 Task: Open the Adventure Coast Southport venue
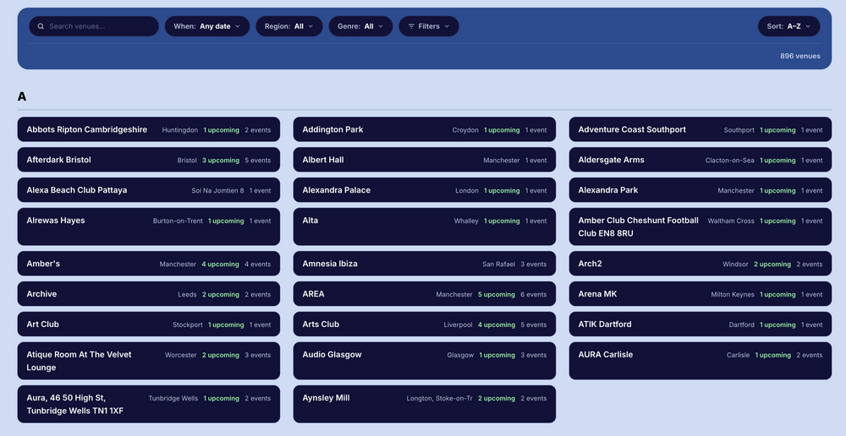pyautogui.click(x=700, y=129)
